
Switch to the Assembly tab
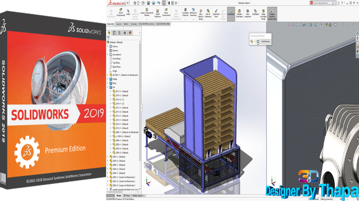click(x=111, y=24)
